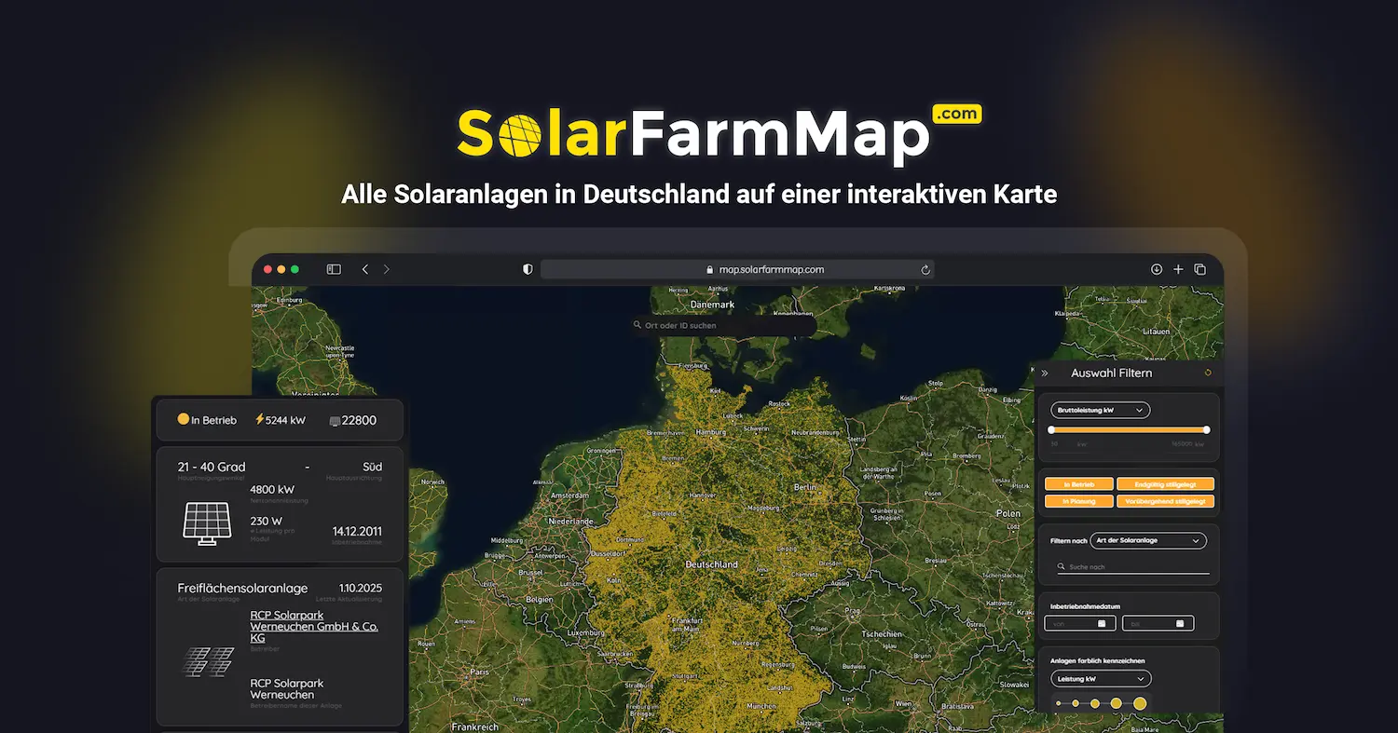Open the browser downloads icon
This screenshot has width=1398, height=733.
pyautogui.click(x=1157, y=269)
